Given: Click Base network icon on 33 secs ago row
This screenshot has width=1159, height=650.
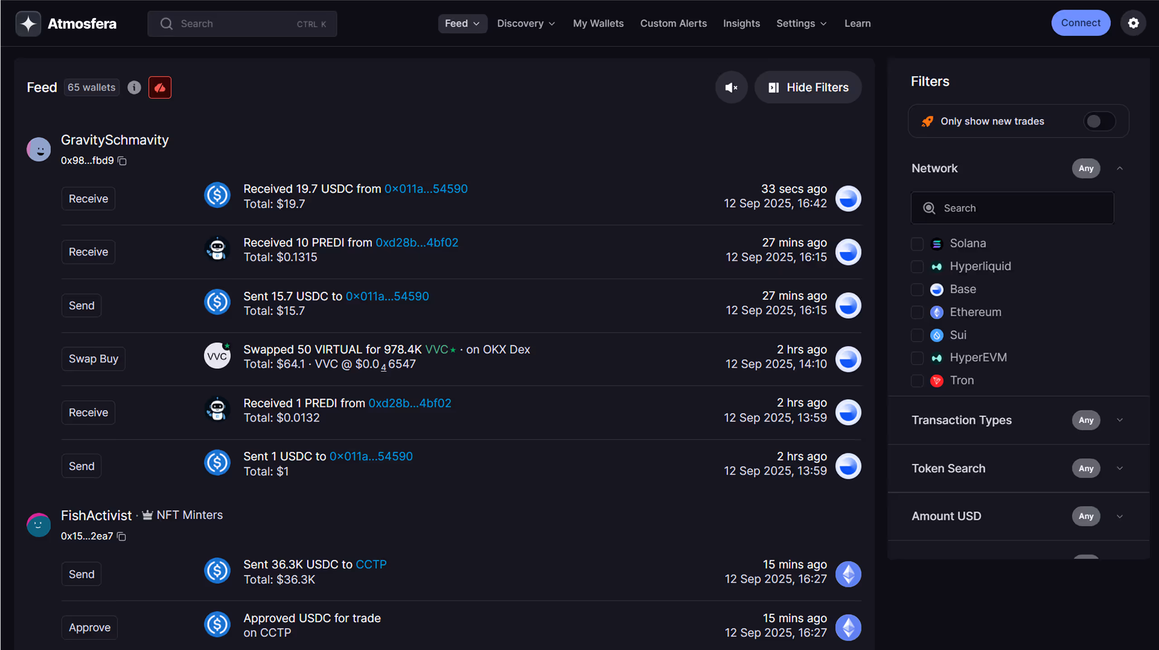Looking at the screenshot, I should click(848, 198).
